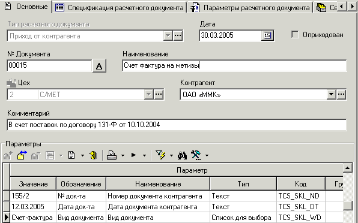This screenshot has height=223, width=358.
Task: Expand the Контрагент dropdown arrow
Action: (x=332, y=94)
